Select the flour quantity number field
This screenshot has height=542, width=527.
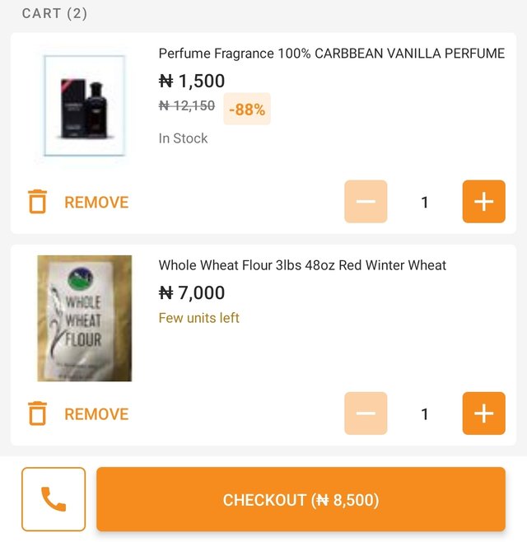click(425, 414)
